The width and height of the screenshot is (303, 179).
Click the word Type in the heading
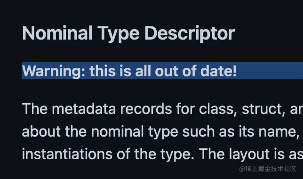coord(118,34)
